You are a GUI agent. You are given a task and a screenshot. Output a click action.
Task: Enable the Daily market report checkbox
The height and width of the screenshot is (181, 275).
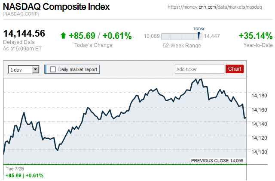click(53, 69)
